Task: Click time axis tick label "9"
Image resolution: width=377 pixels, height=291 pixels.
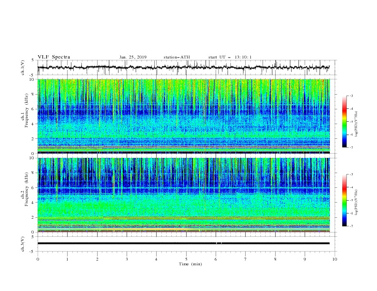Action: pos(305,259)
